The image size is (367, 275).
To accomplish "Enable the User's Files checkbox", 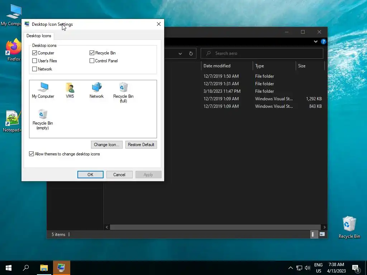I will click(x=35, y=61).
